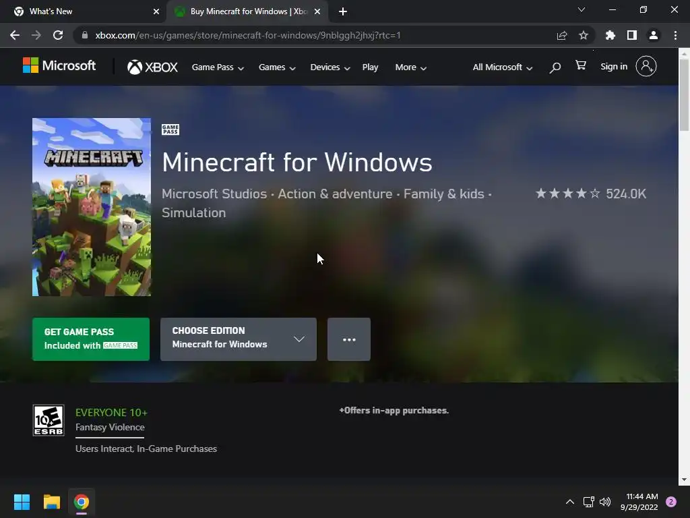Open Action & adventure genre link
This screenshot has width=690, height=518.
(335, 194)
